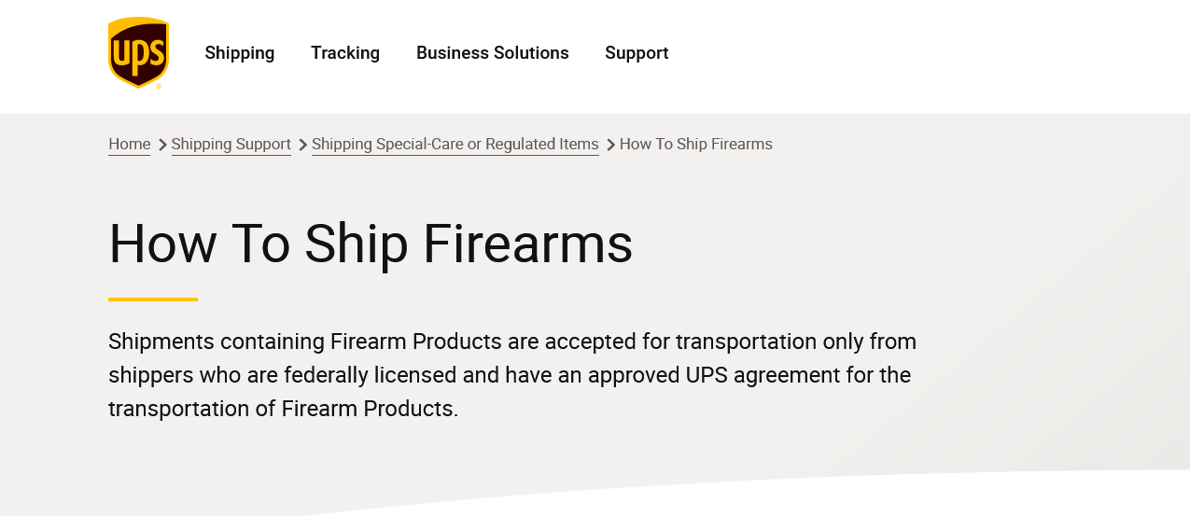Expand the Business Solutions menu
This screenshot has height=516, width=1190.
pos(493,53)
